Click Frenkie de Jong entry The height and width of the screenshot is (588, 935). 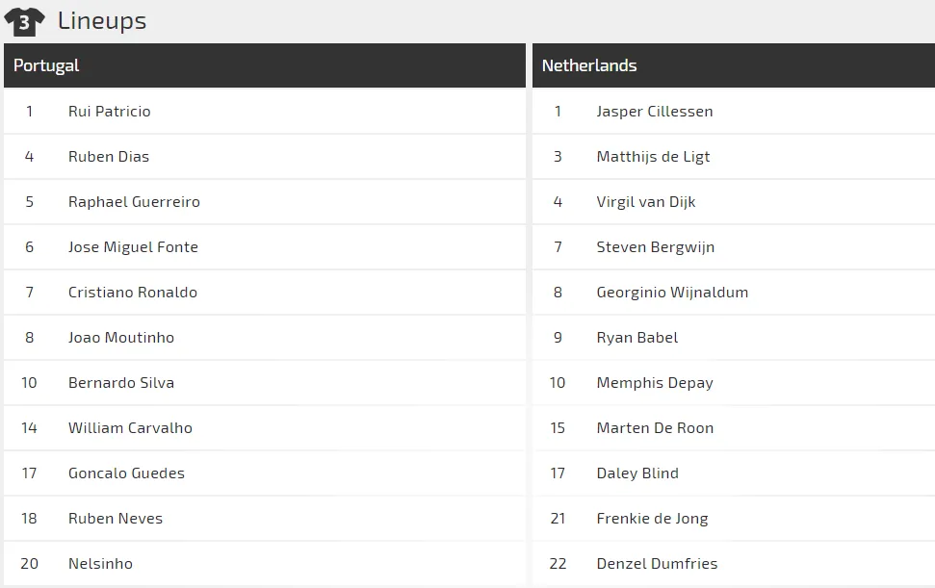pyautogui.click(x=652, y=519)
